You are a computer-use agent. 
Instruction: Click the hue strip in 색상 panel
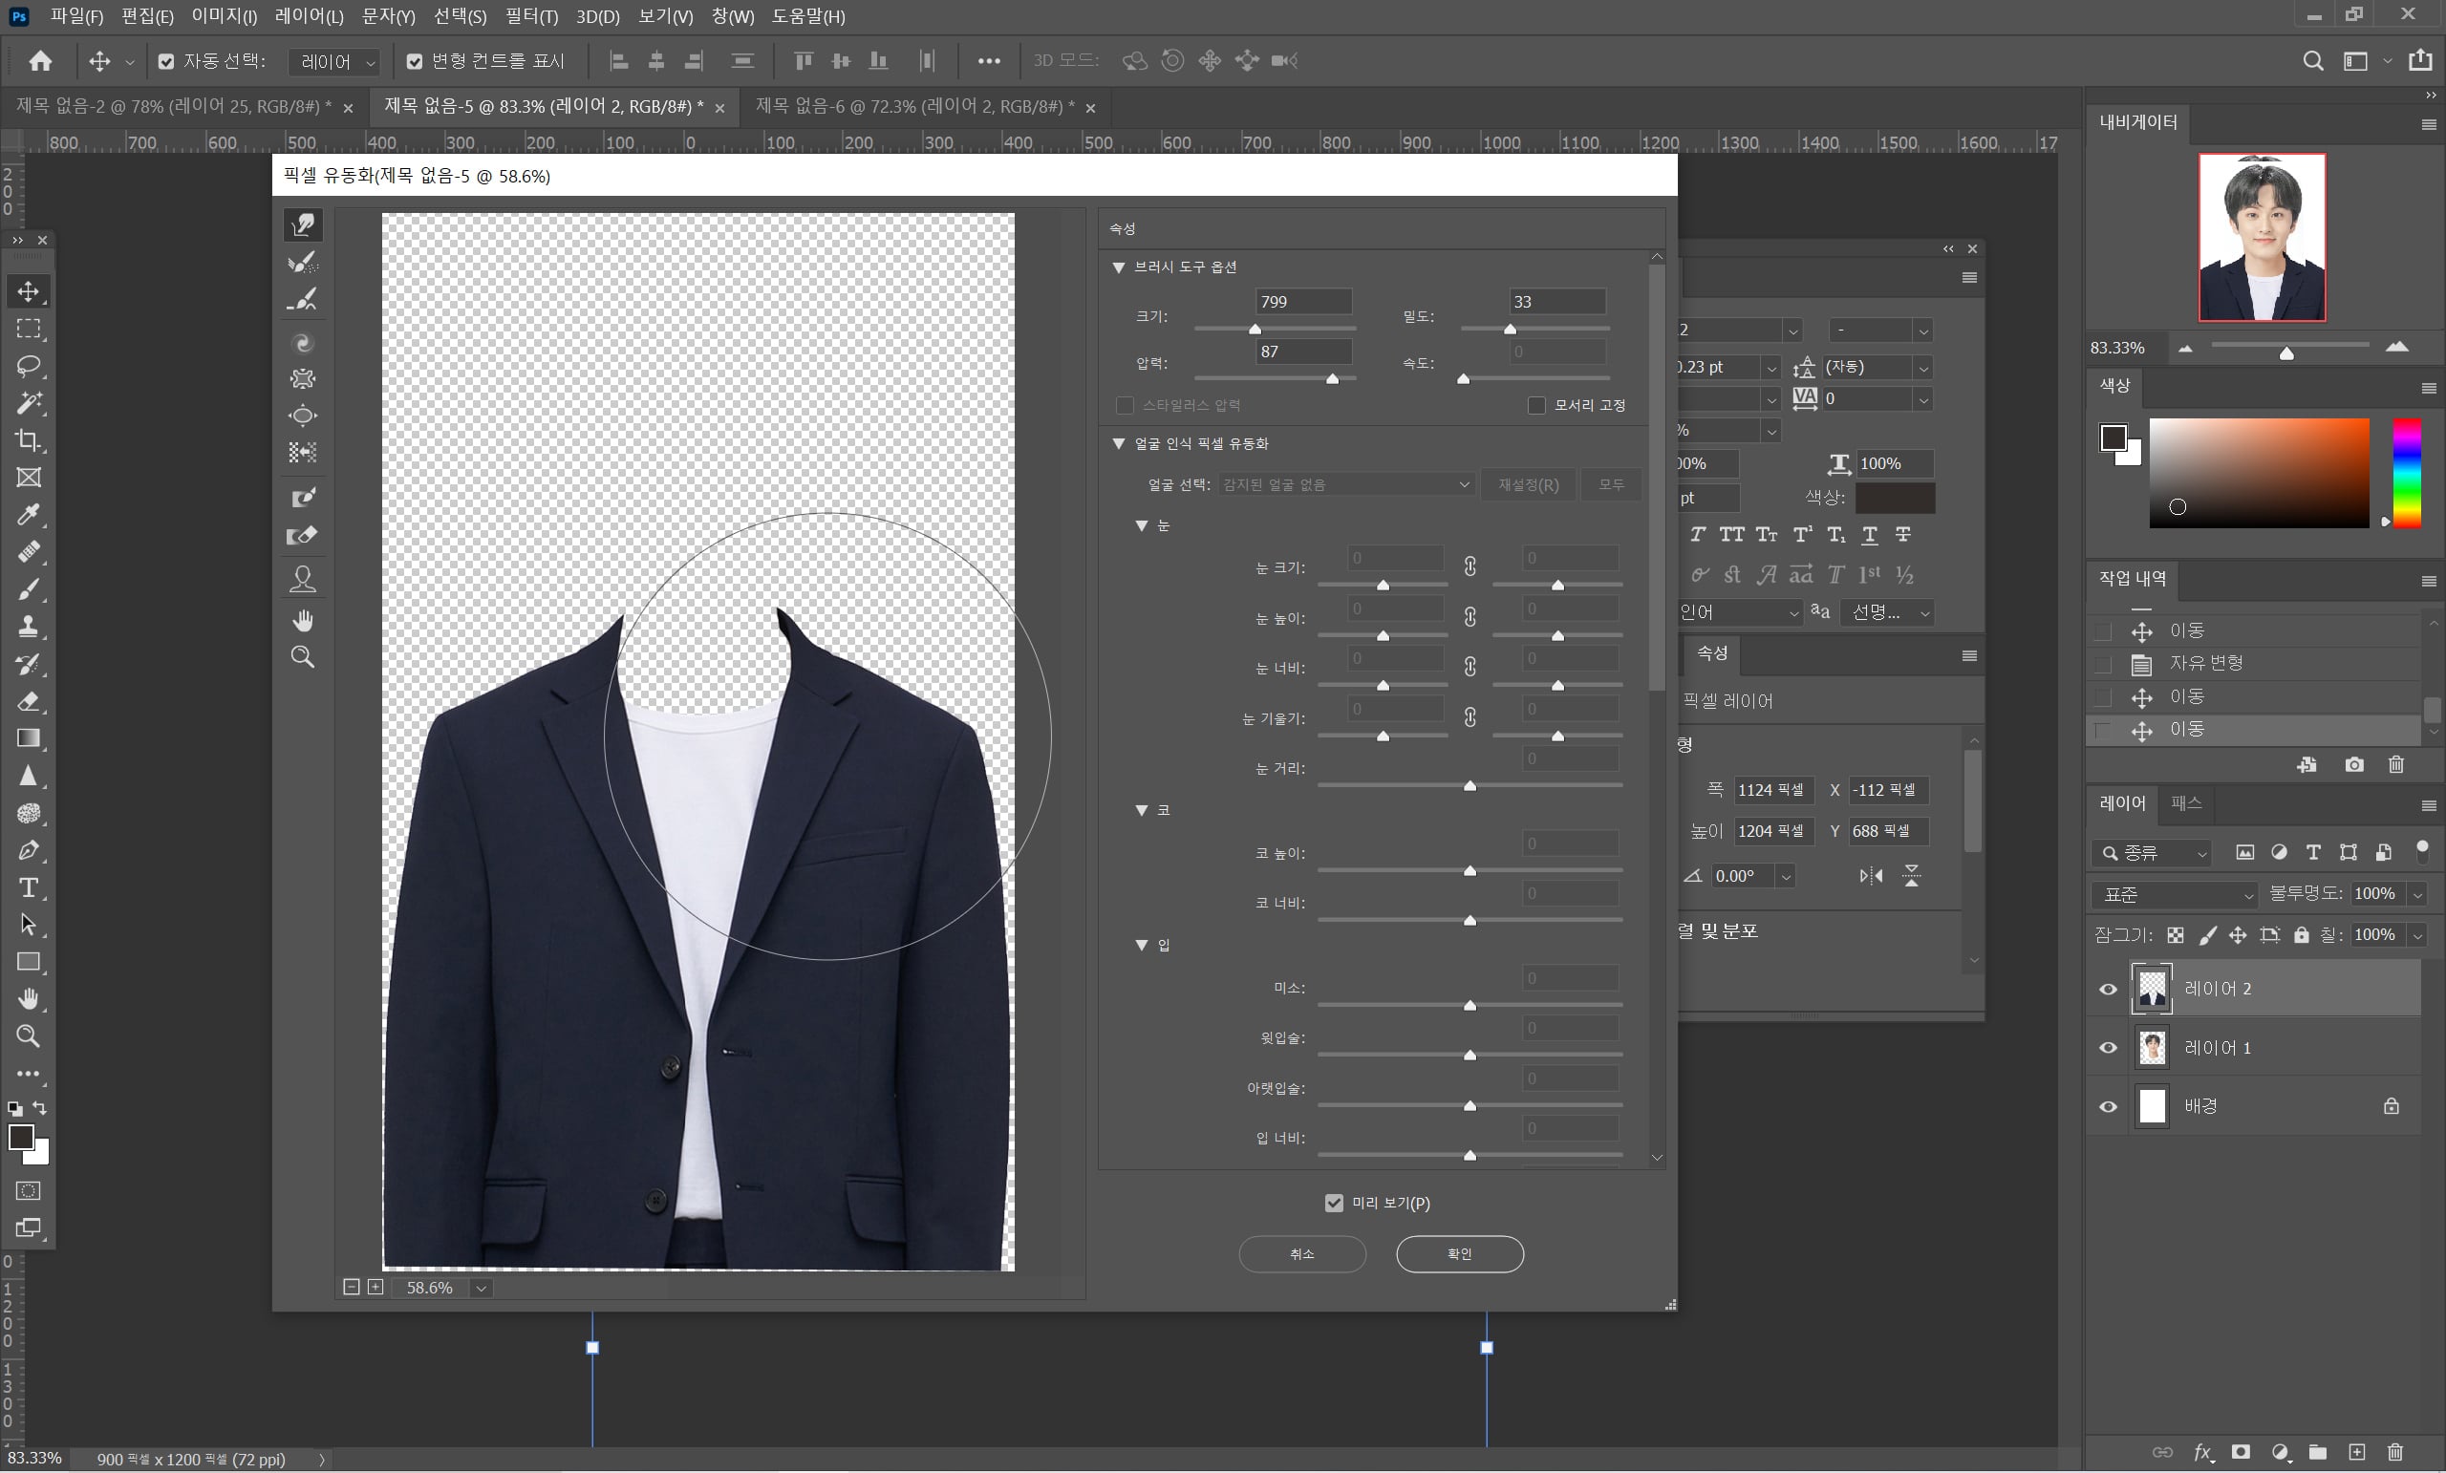point(2406,473)
